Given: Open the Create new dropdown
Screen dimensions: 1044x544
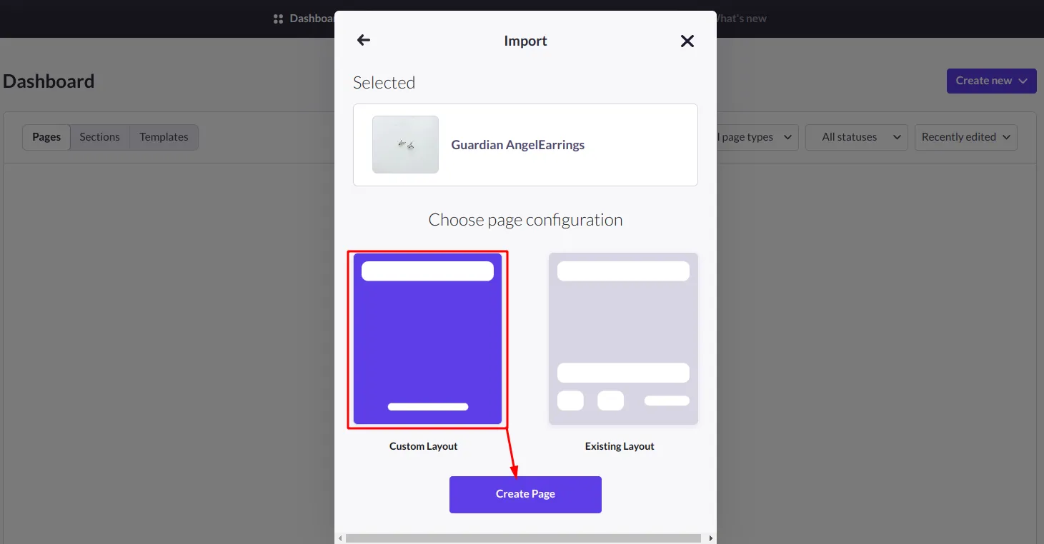Looking at the screenshot, I should (x=990, y=81).
